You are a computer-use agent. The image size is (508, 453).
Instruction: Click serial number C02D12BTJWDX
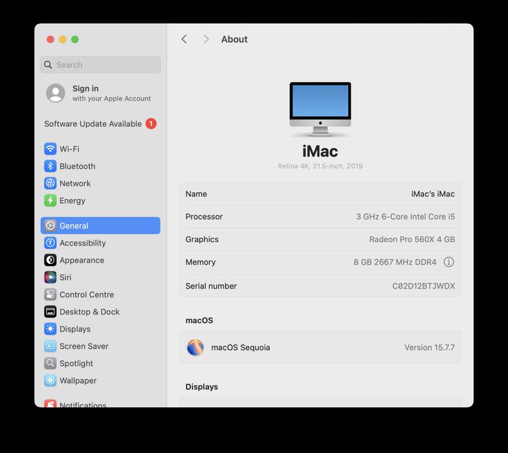[x=423, y=286]
